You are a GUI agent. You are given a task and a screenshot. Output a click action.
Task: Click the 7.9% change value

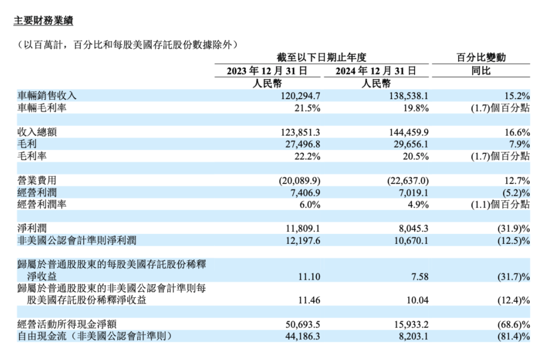[x=520, y=144]
